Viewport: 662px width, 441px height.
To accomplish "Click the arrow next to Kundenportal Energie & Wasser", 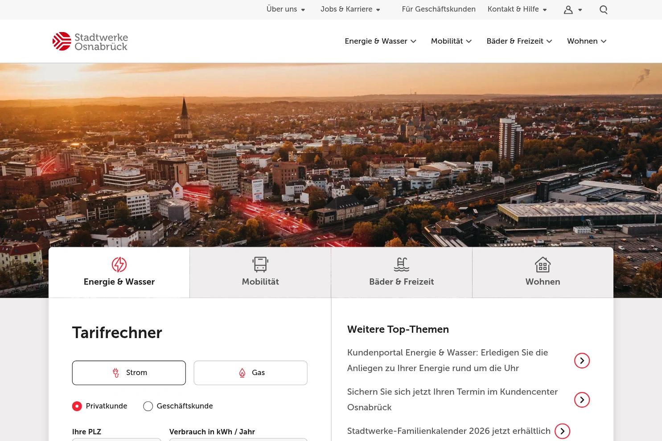I will tap(582, 360).
